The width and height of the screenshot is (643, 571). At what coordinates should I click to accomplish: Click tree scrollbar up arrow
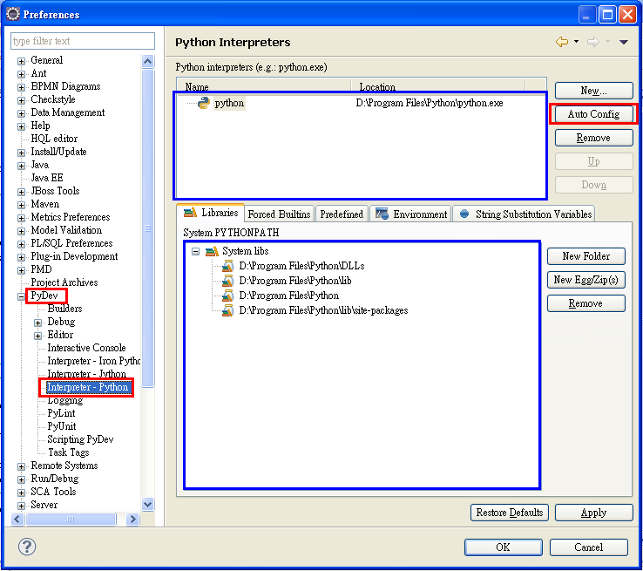coord(147,61)
